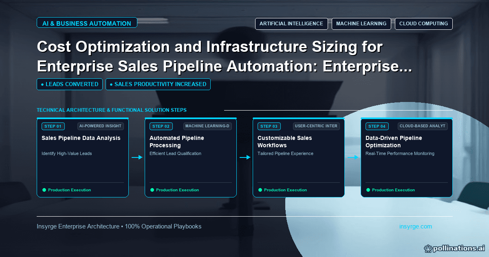Click Production Execution text on Step 03 card
Screen dimensions: 489x257
point(285,190)
